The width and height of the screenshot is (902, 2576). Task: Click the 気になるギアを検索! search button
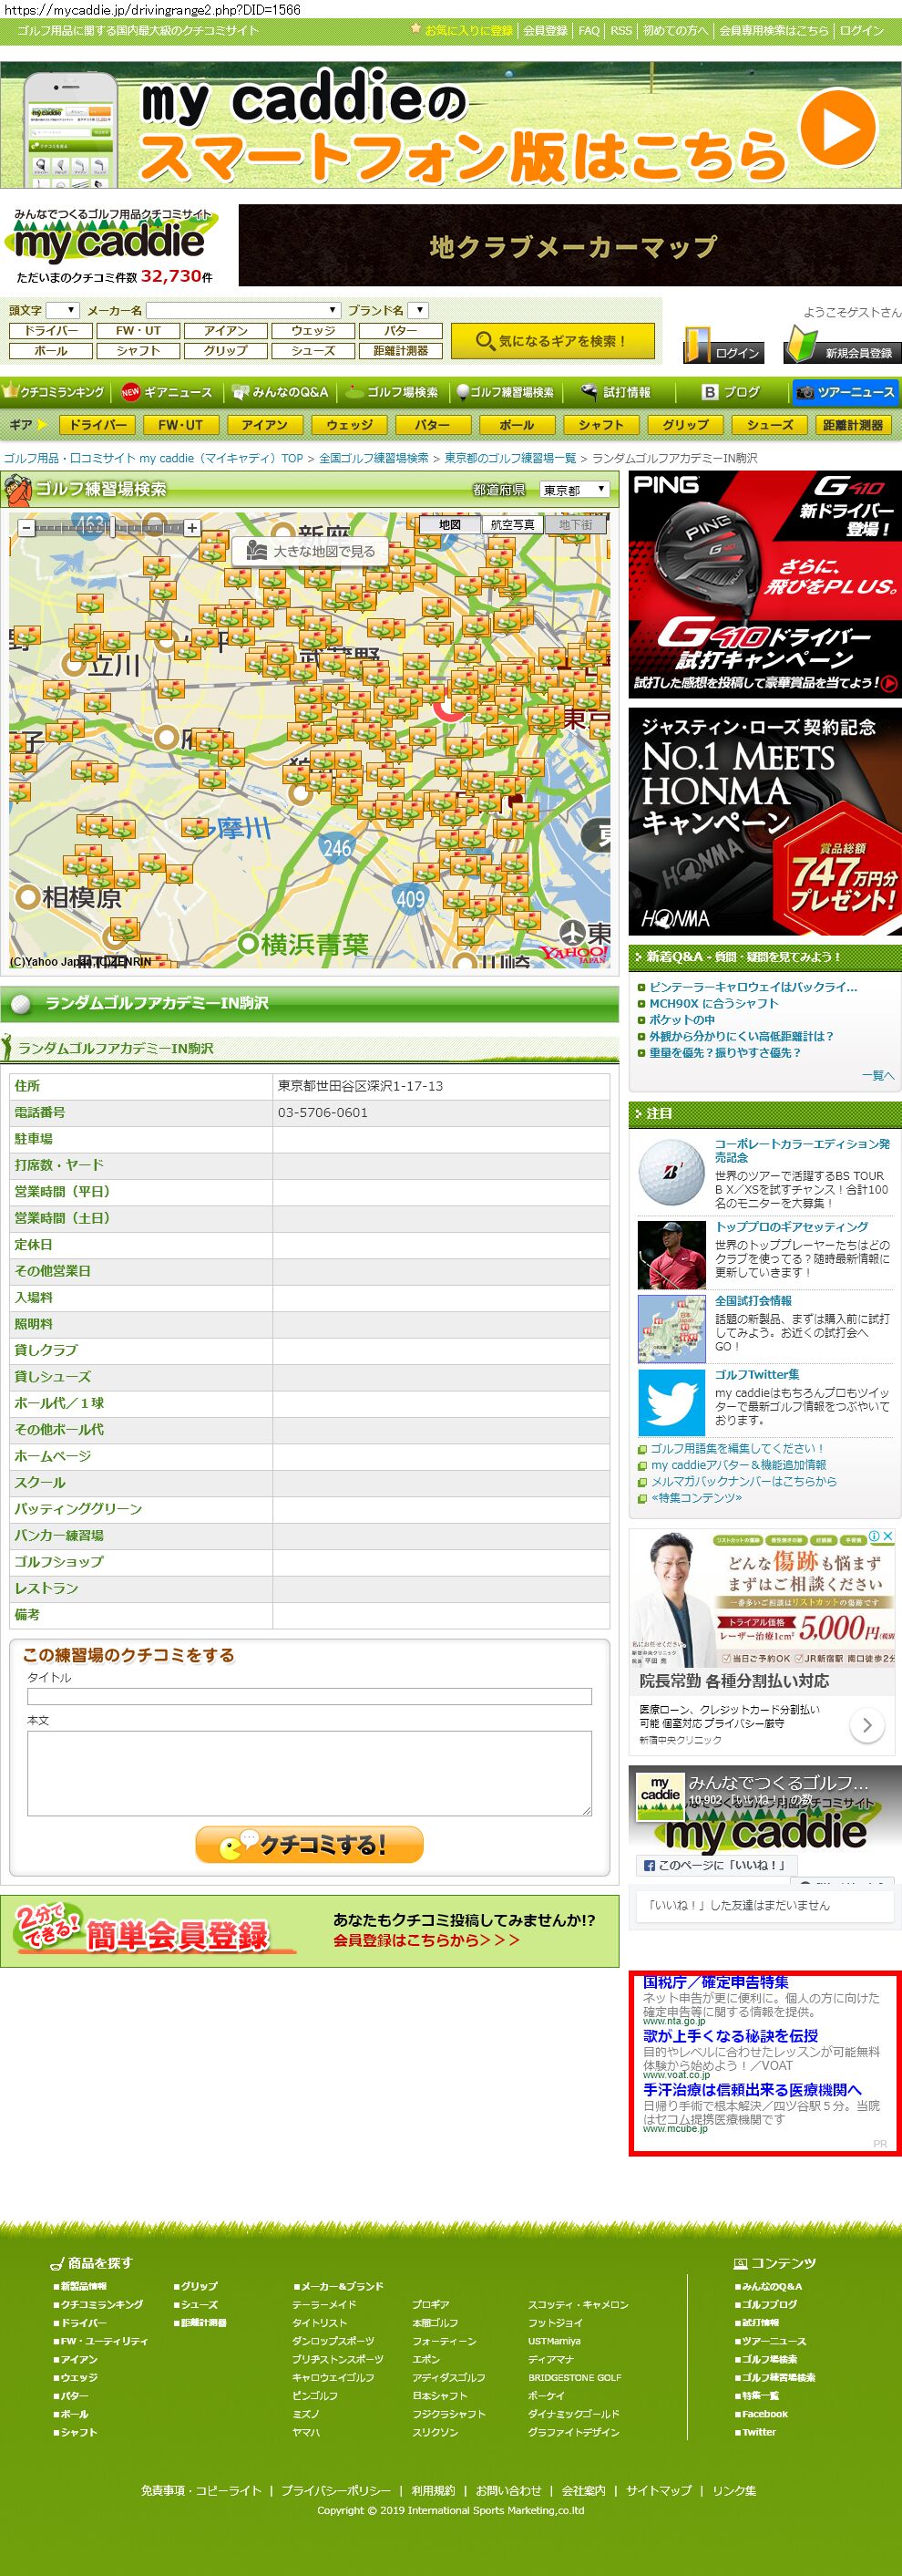(x=552, y=341)
